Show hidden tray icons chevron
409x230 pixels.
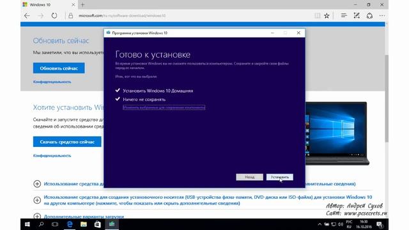tap(320, 224)
